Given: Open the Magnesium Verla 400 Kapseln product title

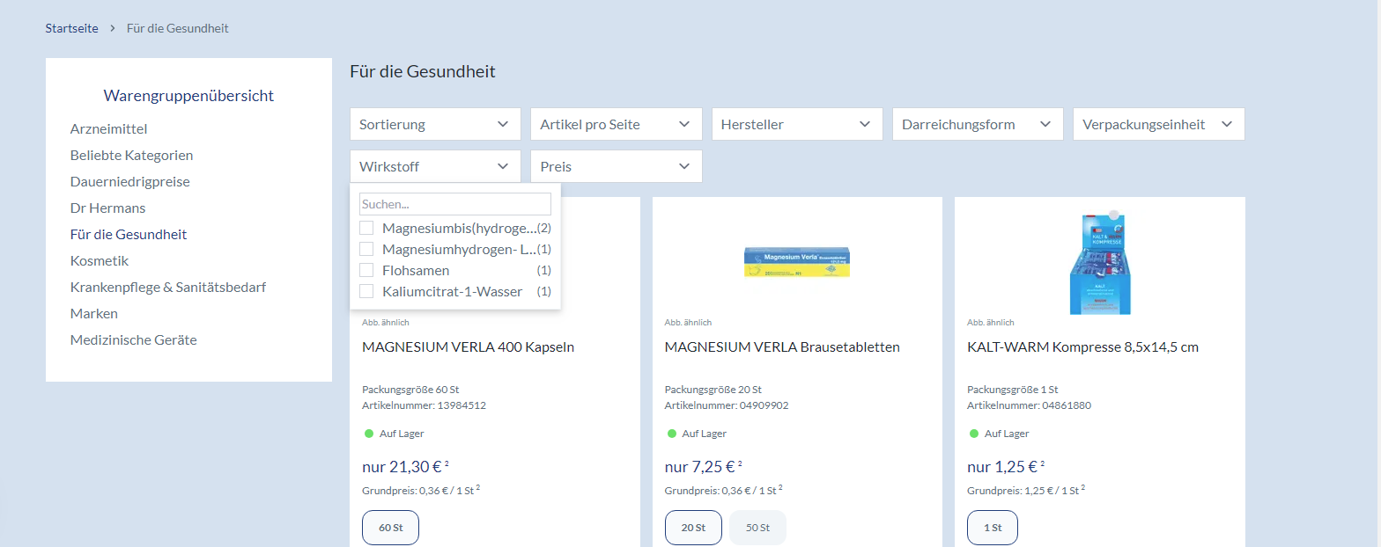Looking at the screenshot, I should pyautogui.click(x=468, y=347).
